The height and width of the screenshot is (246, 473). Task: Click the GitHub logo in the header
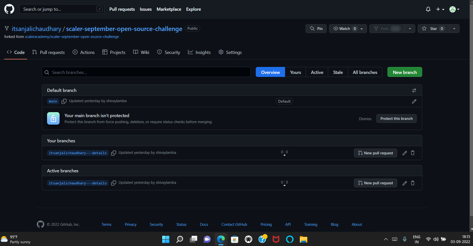pyautogui.click(x=9, y=9)
